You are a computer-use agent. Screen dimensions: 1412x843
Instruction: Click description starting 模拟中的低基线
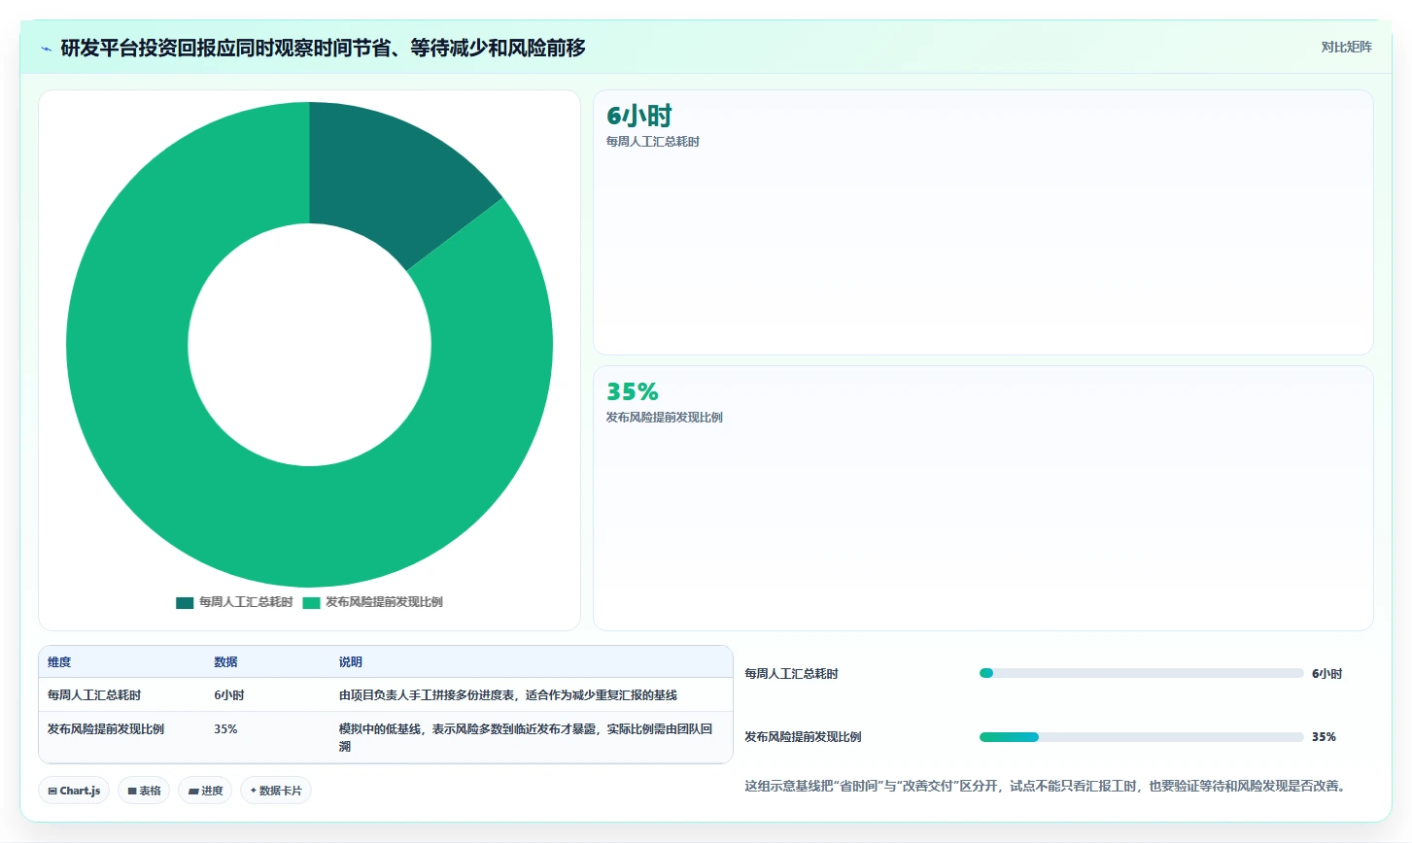tap(526, 738)
